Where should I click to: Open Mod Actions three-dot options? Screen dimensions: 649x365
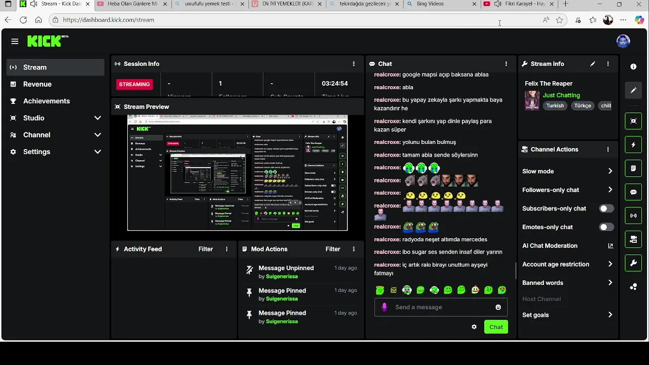(x=354, y=249)
